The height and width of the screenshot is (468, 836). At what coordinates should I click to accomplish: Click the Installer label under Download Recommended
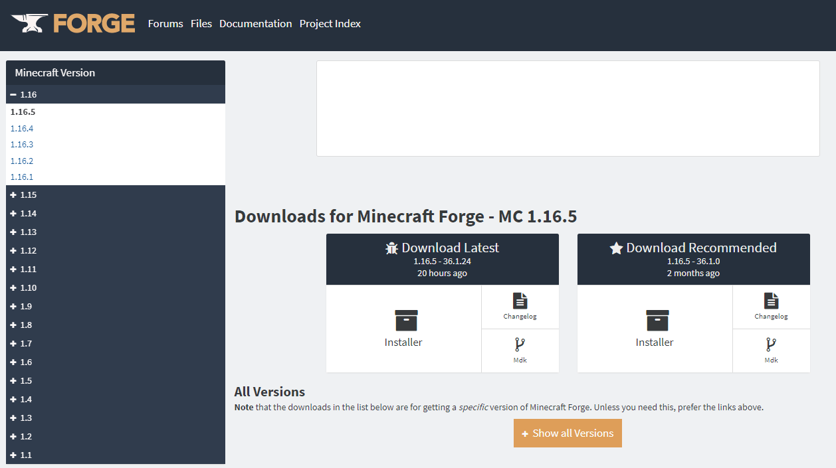coord(655,343)
